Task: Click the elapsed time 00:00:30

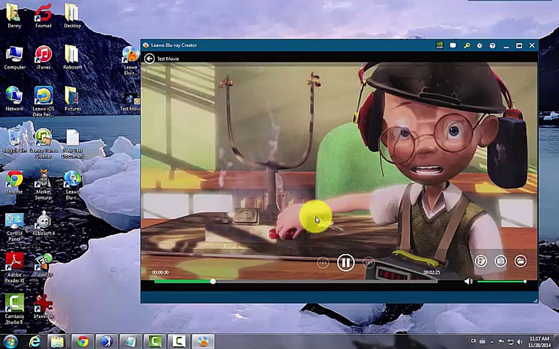Action: click(161, 272)
